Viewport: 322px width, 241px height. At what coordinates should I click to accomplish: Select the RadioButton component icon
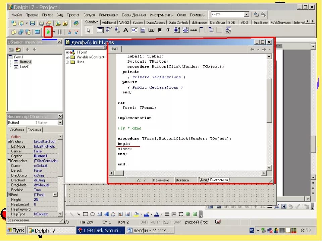pyautogui.click(x=168, y=30)
